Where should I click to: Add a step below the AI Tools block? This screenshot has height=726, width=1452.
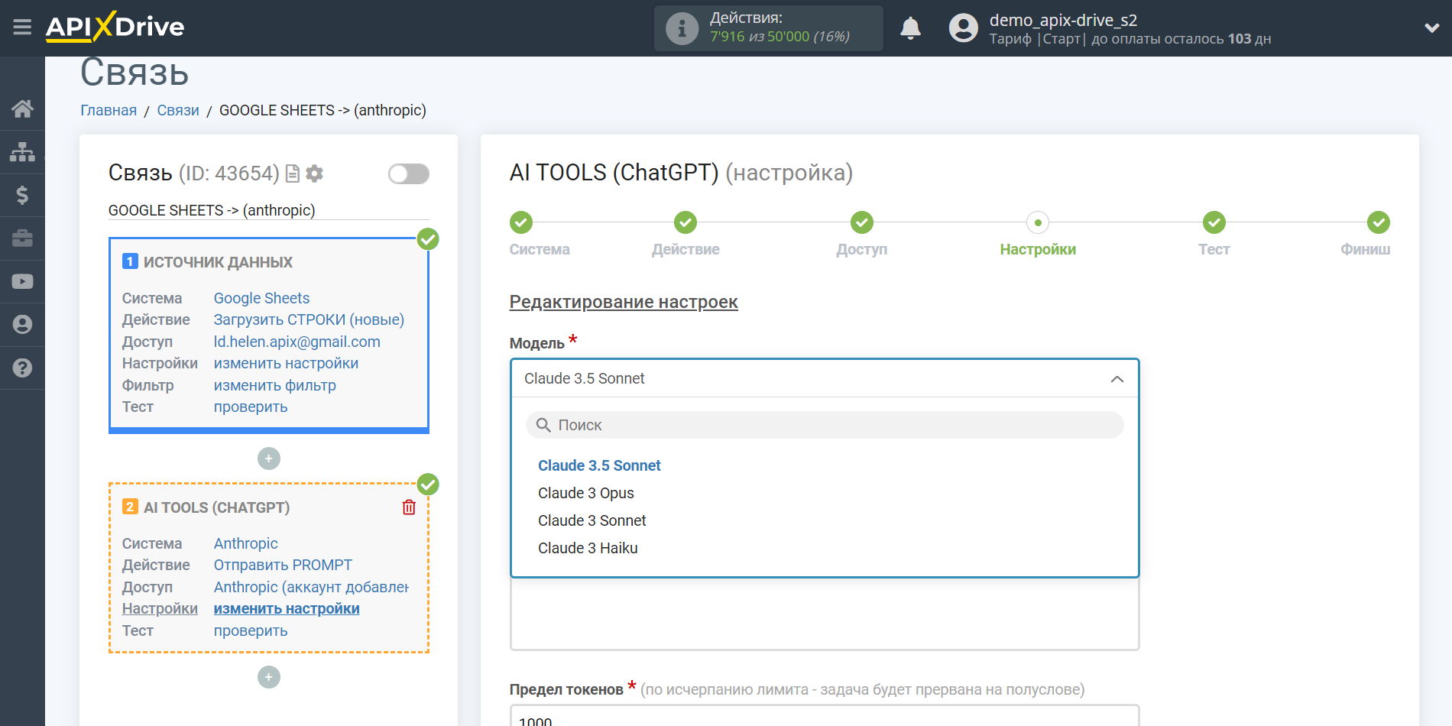pyautogui.click(x=269, y=677)
